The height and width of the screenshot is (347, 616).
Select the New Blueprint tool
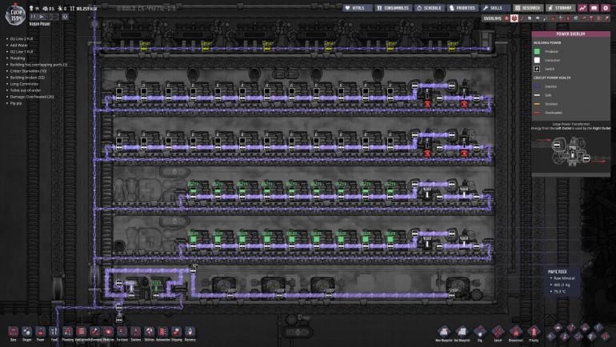click(443, 333)
